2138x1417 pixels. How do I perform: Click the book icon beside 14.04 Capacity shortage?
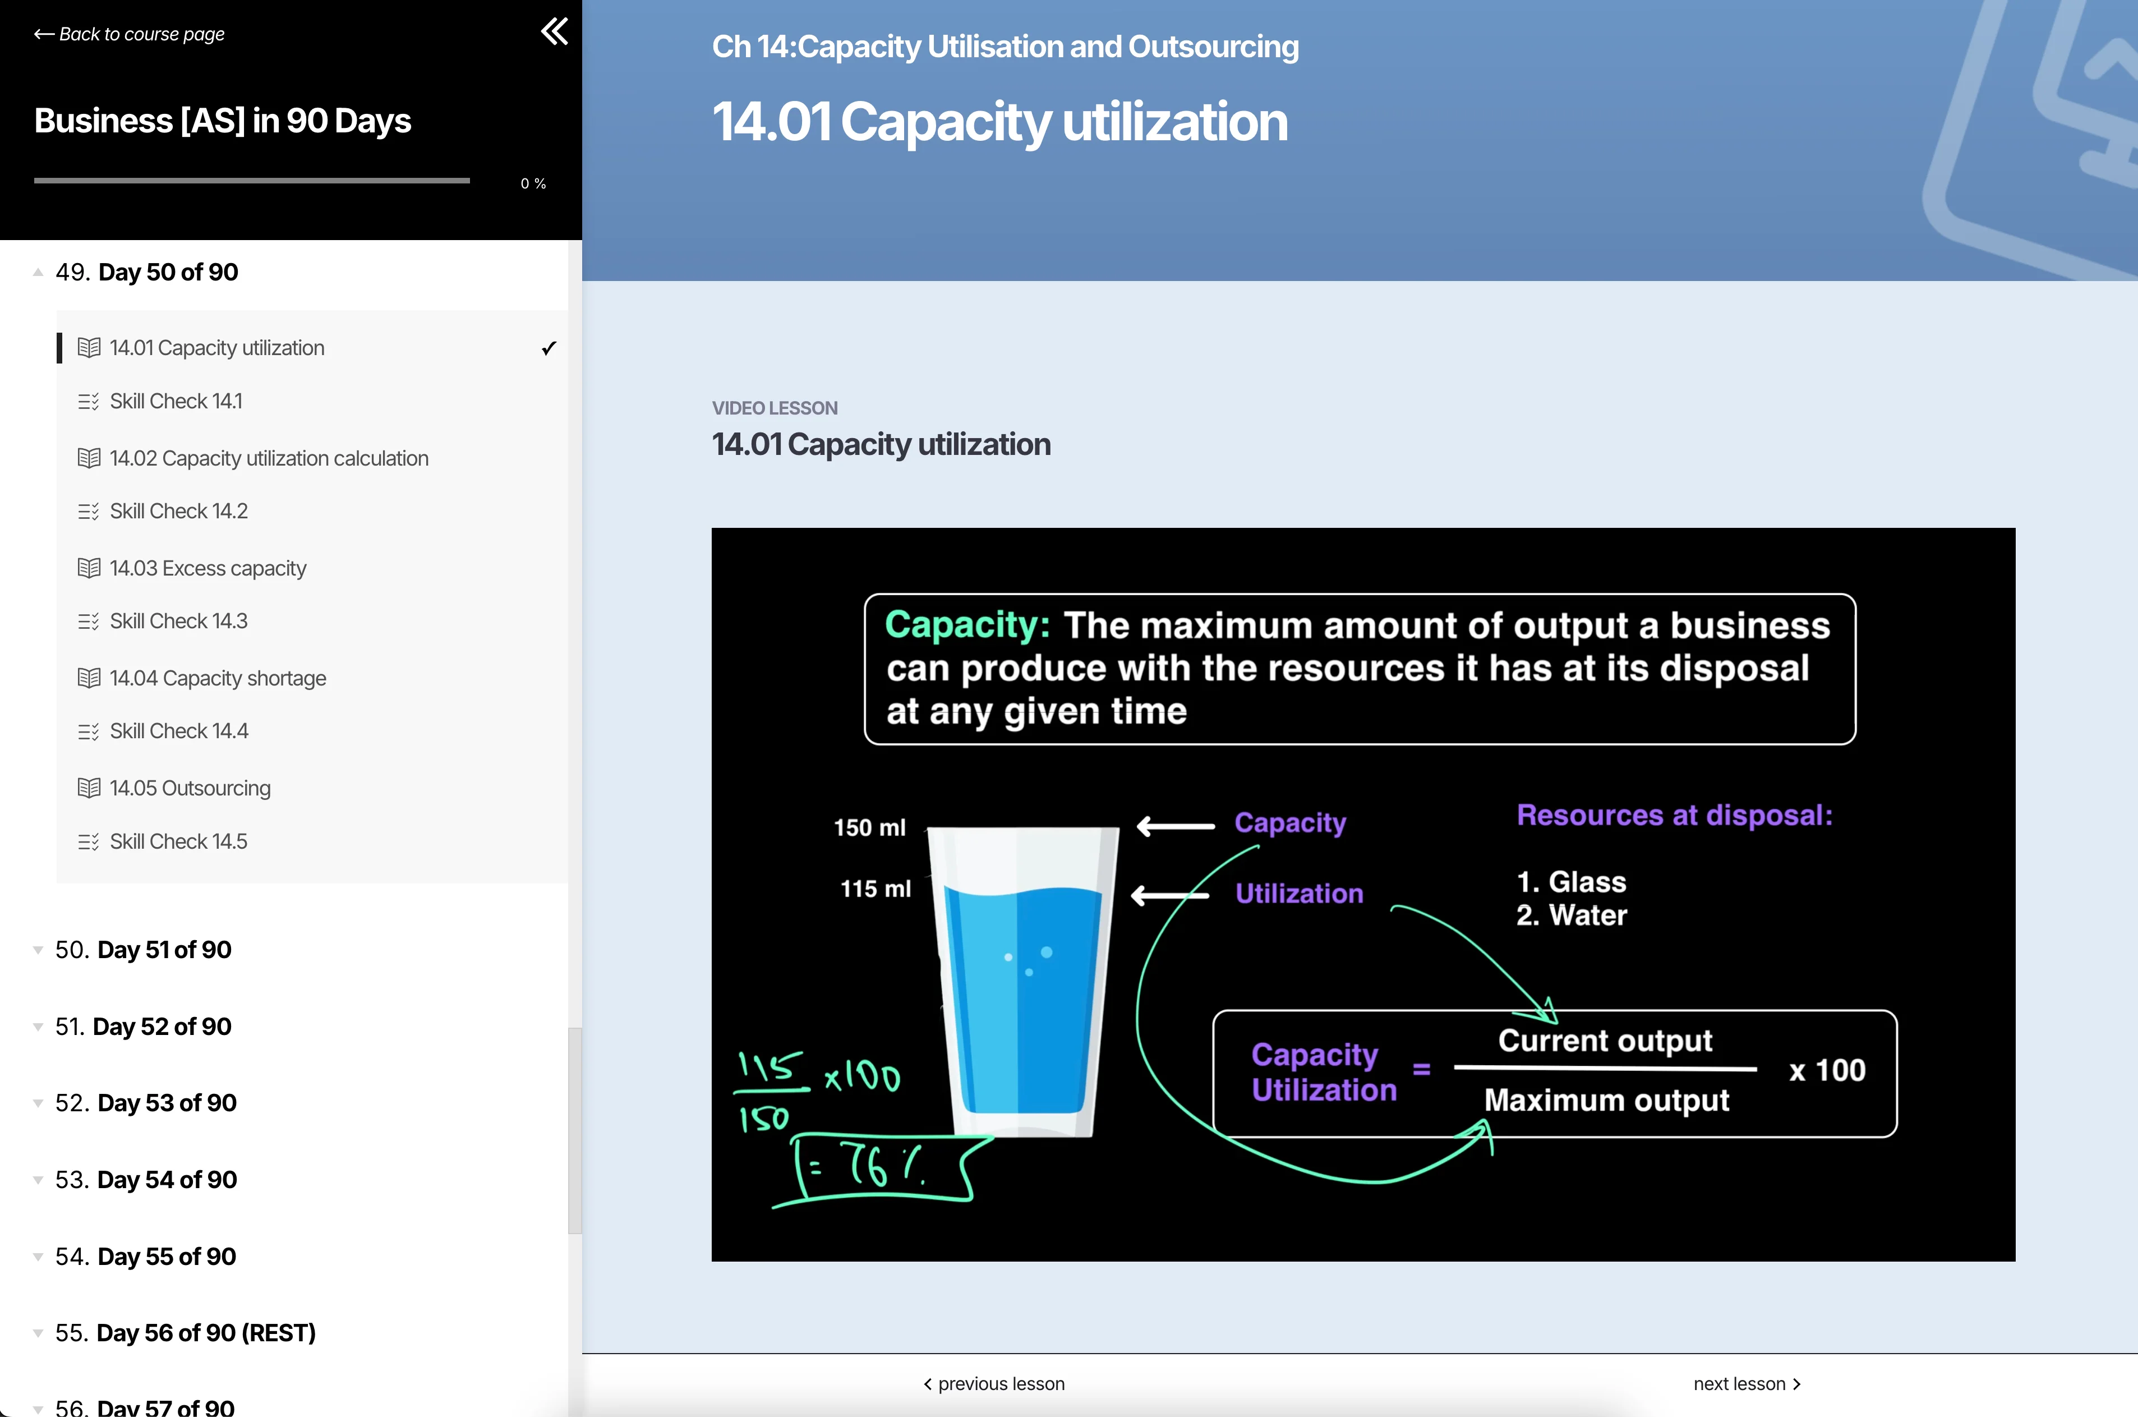click(89, 679)
